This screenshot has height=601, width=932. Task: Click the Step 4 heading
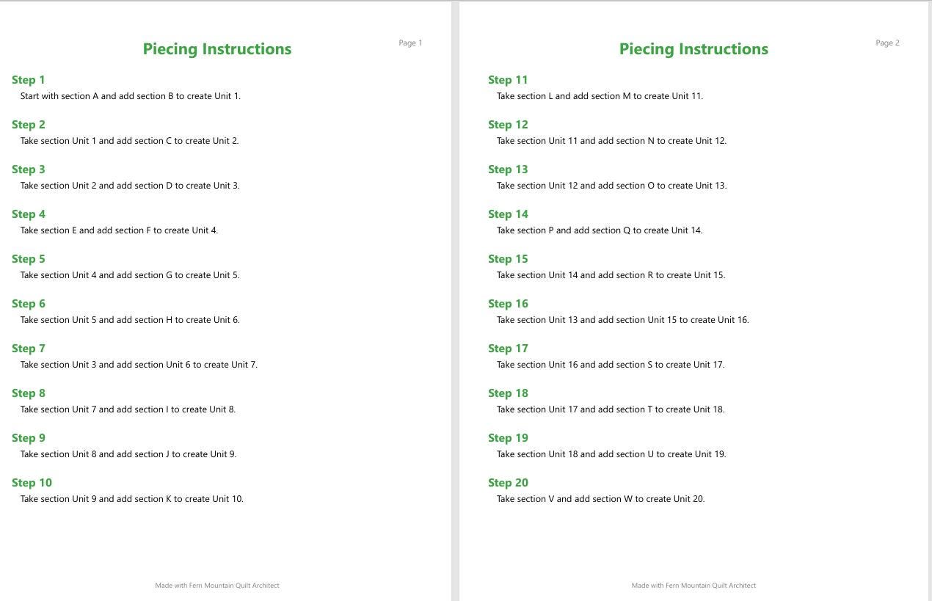(29, 214)
